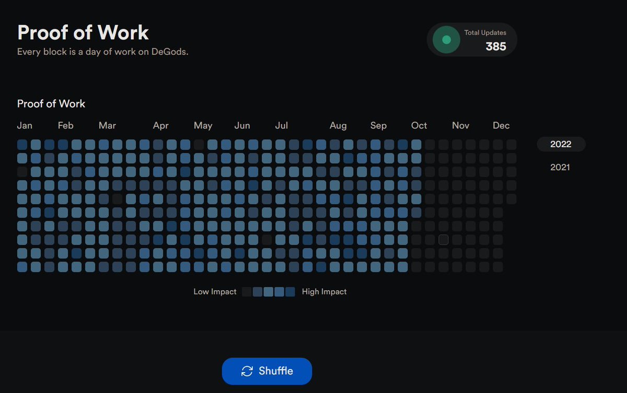Click the Aug month label
Screen dimensions: 627x393
coord(338,125)
